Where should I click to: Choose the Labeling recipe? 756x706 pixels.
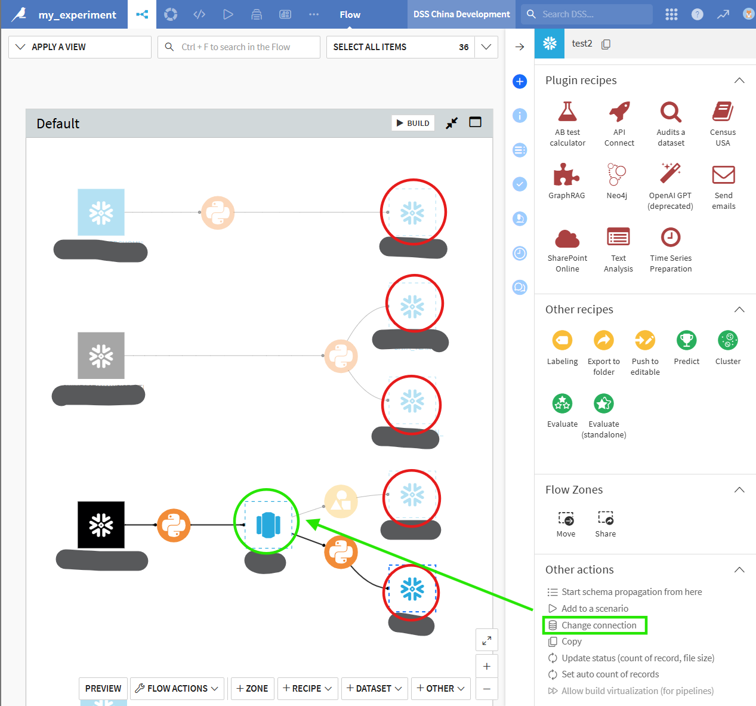(562, 348)
